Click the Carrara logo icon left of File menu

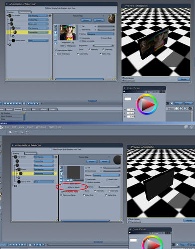(x=1, y=127)
